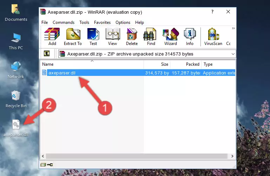
Task: Click the drive icon in status bar
Action: coord(43,165)
